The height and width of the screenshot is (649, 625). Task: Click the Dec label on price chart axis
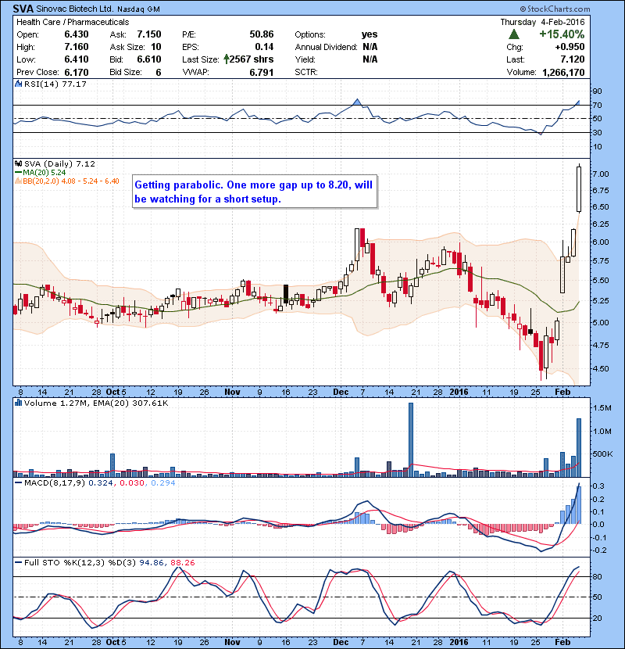click(341, 392)
